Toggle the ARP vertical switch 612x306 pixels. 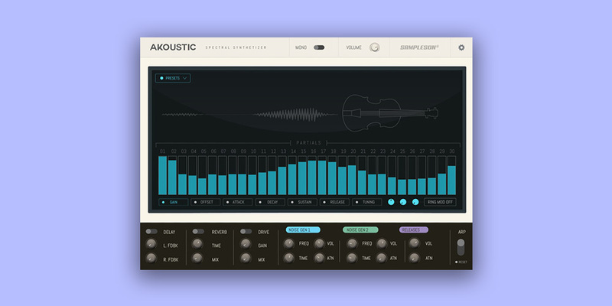pyautogui.click(x=461, y=247)
